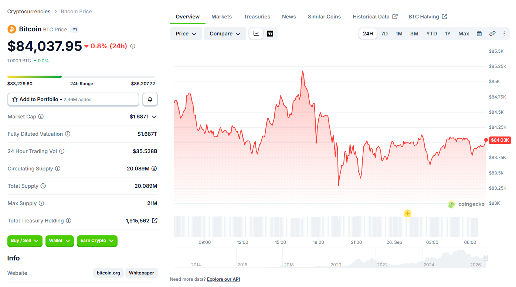Click the 21M max supply value
Viewport: 516px width, 287px height.
pos(152,203)
